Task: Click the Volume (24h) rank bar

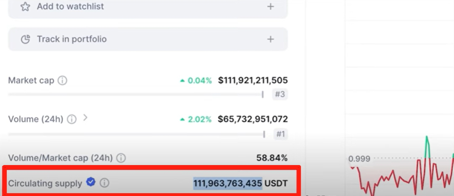Action: tap(136, 134)
